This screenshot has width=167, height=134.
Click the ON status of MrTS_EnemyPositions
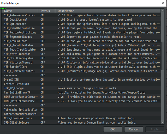click(42, 118)
